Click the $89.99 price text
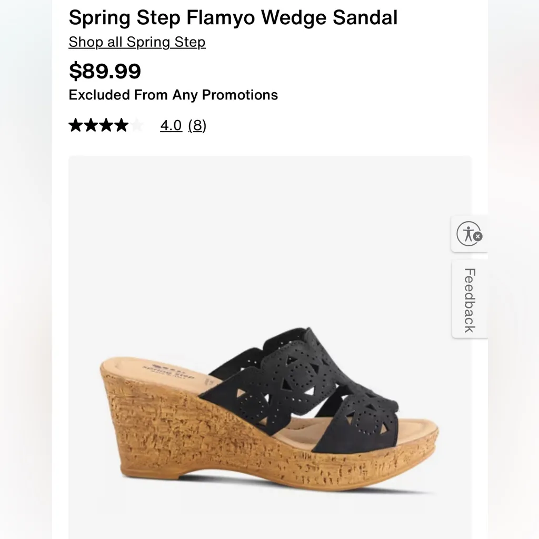Viewport: 539px width, 539px height. point(105,71)
